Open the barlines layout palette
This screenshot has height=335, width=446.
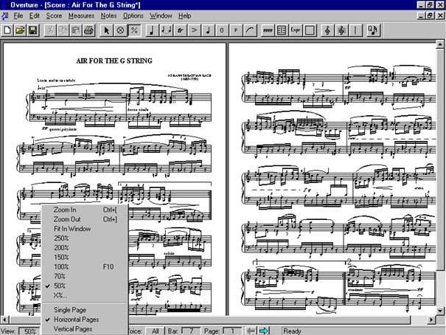[x=282, y=30]
